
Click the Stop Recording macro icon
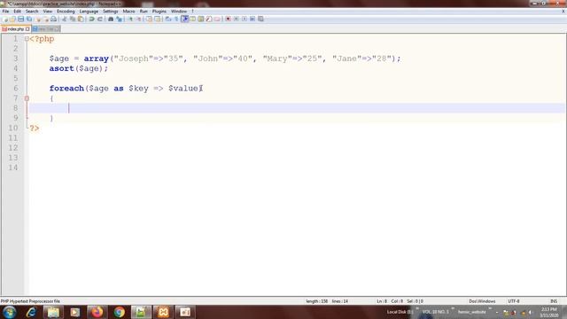click(x=237, y=19)
